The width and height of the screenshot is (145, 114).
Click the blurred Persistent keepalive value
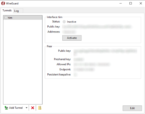click(x=76, y=75)
